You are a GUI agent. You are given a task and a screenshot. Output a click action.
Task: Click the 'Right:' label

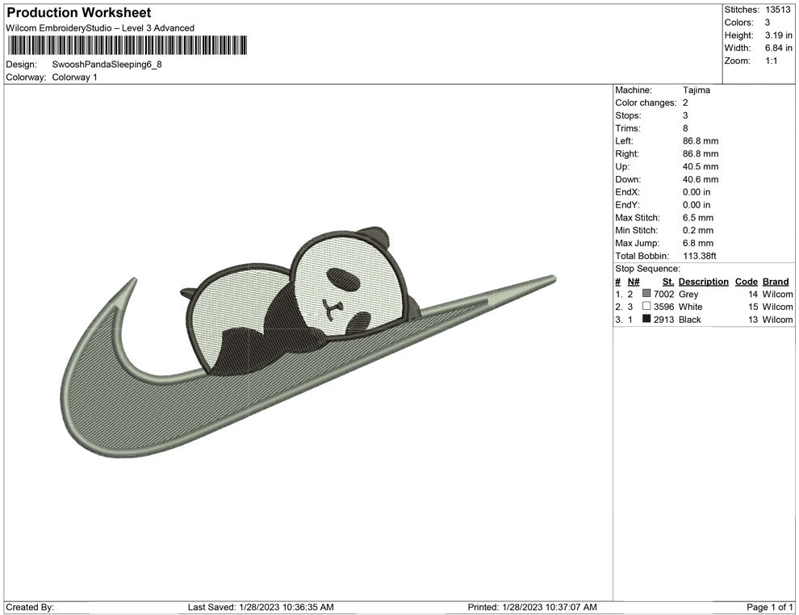pyautogui.click(x=627, y=154)
